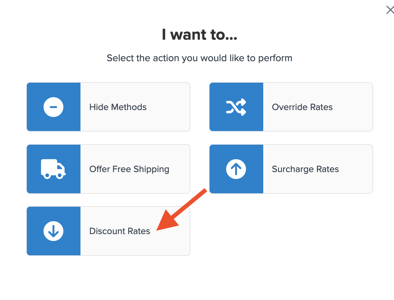Click the up-arrow circle icon for Surcharge Rates
Viewport: 394px width, 300px height.
pos(236,169)
